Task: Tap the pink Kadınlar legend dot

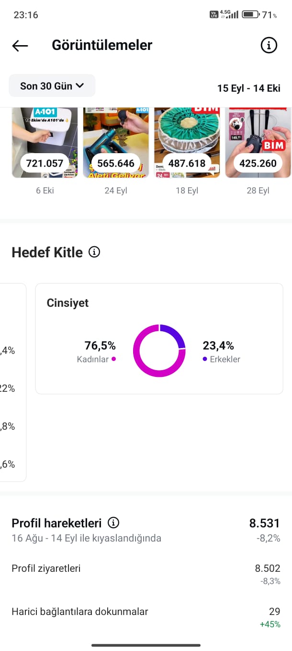Action: tap(113, 359)
